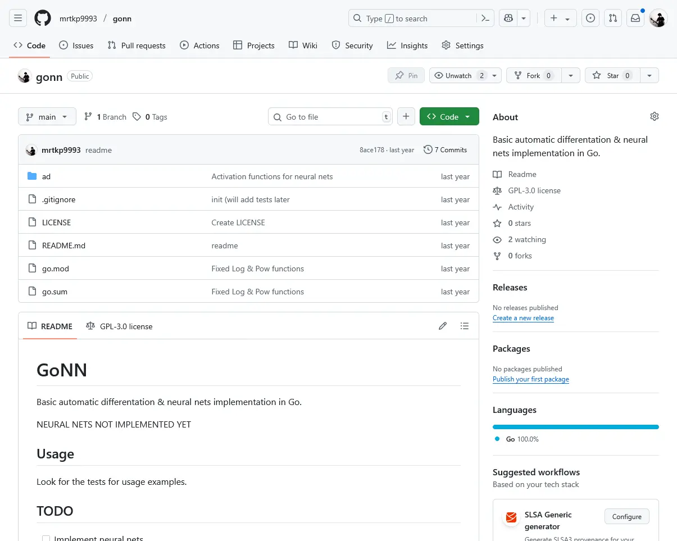Expand the Copilot dropdown arrow
The height and width of the screenshot is (541, 677).
click(x=524, y=19)
